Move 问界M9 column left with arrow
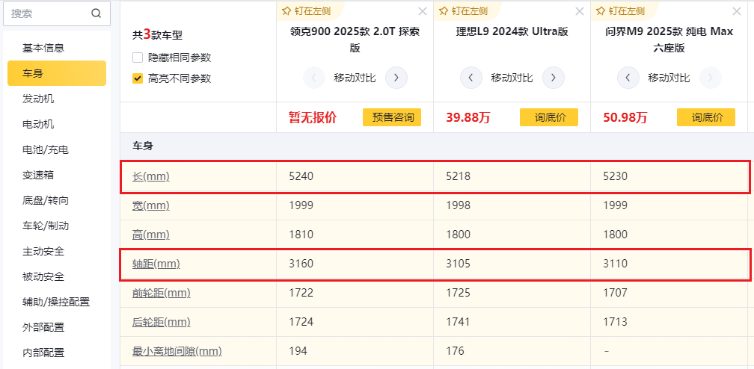 pyautogui.click(x=628, y=78)
